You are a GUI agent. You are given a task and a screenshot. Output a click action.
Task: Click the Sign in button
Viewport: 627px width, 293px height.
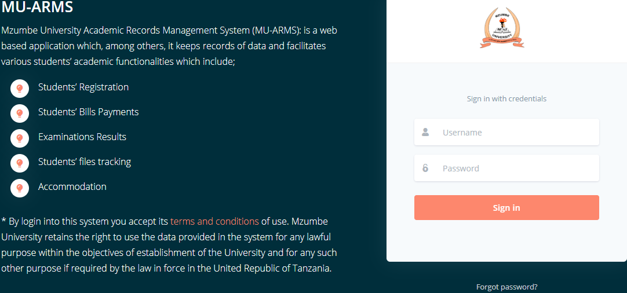[x=506, y=207]
